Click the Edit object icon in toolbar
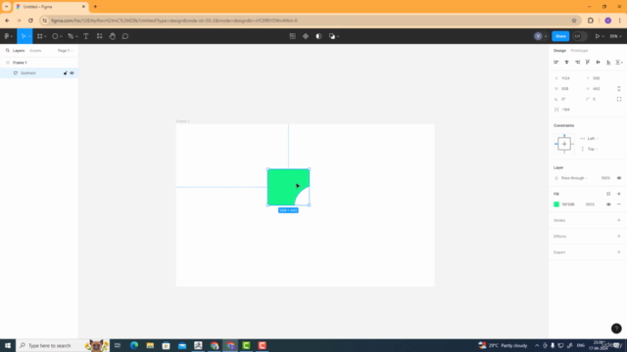This screenshot has height=352, width=627. [x=293, y=36]
